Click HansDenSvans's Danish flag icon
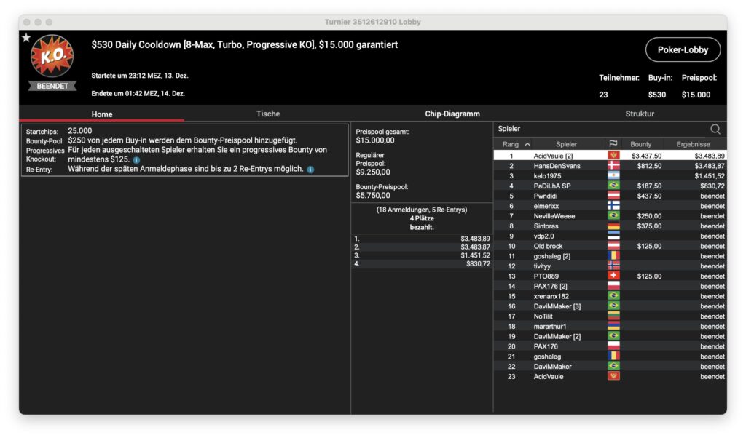Viewport: 746px width, 438px height. click(613, 166)
